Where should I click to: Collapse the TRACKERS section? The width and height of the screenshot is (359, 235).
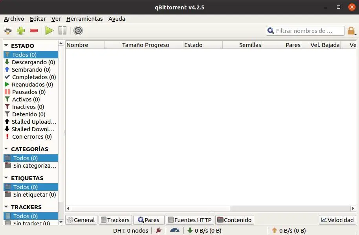[6, 207]
